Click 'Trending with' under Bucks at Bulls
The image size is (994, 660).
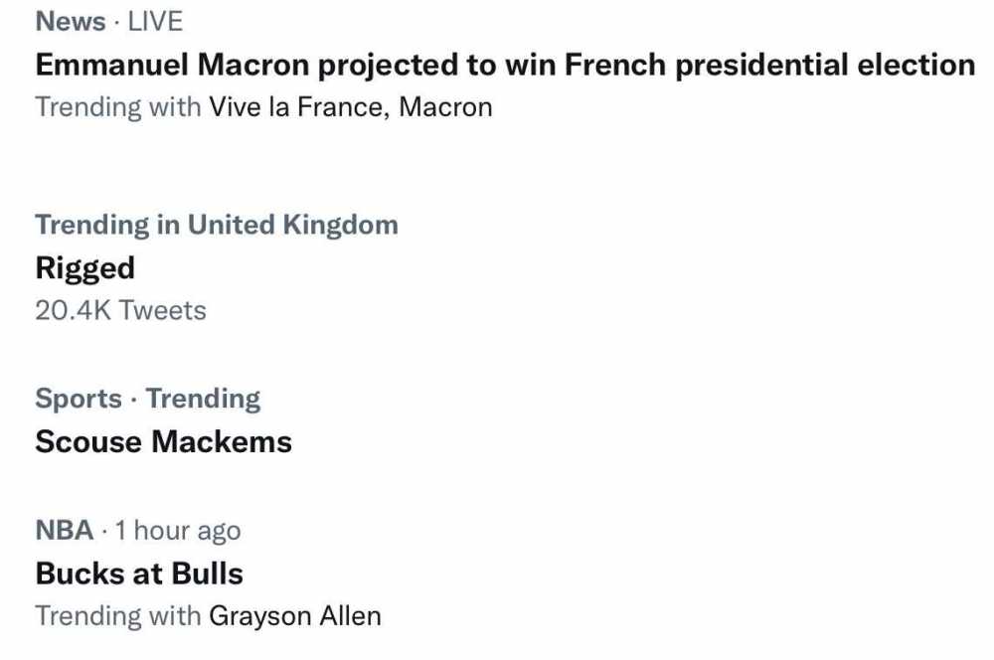[118, 616]
